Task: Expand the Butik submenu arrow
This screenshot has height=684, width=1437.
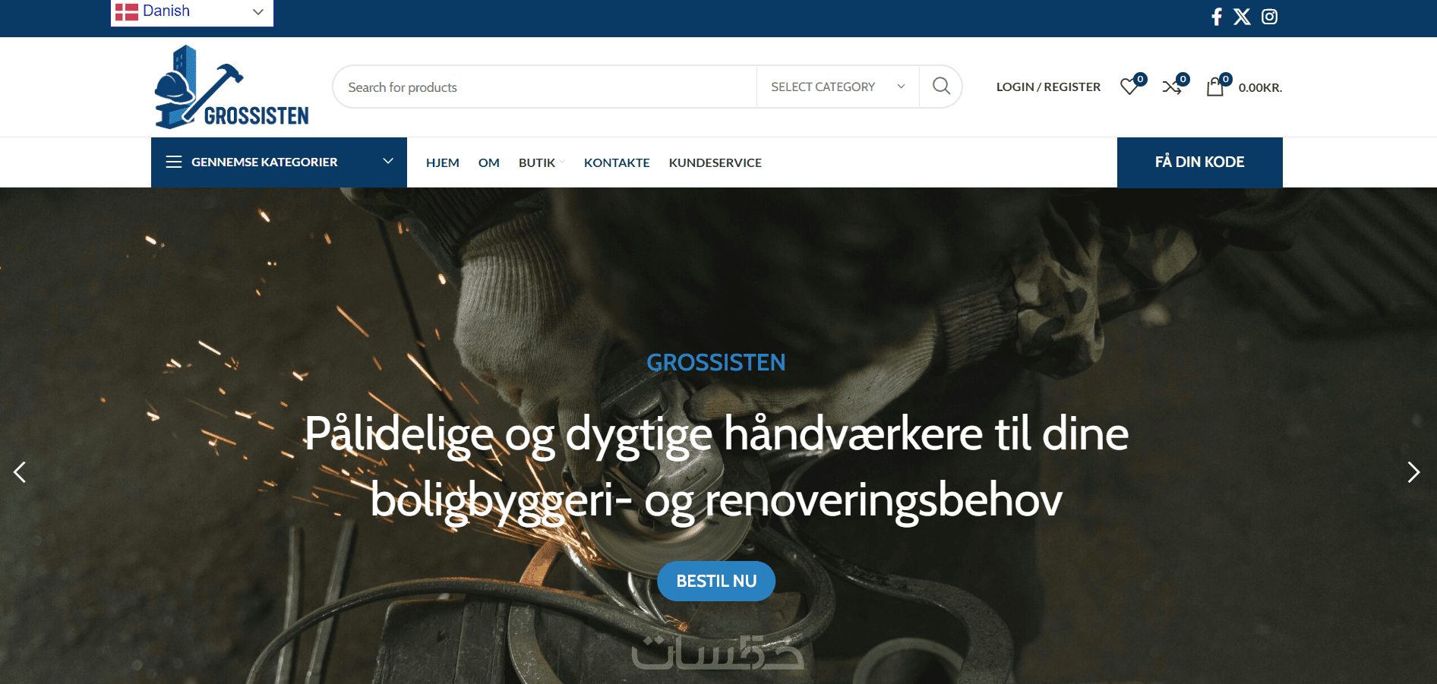Action: point(562,162)
